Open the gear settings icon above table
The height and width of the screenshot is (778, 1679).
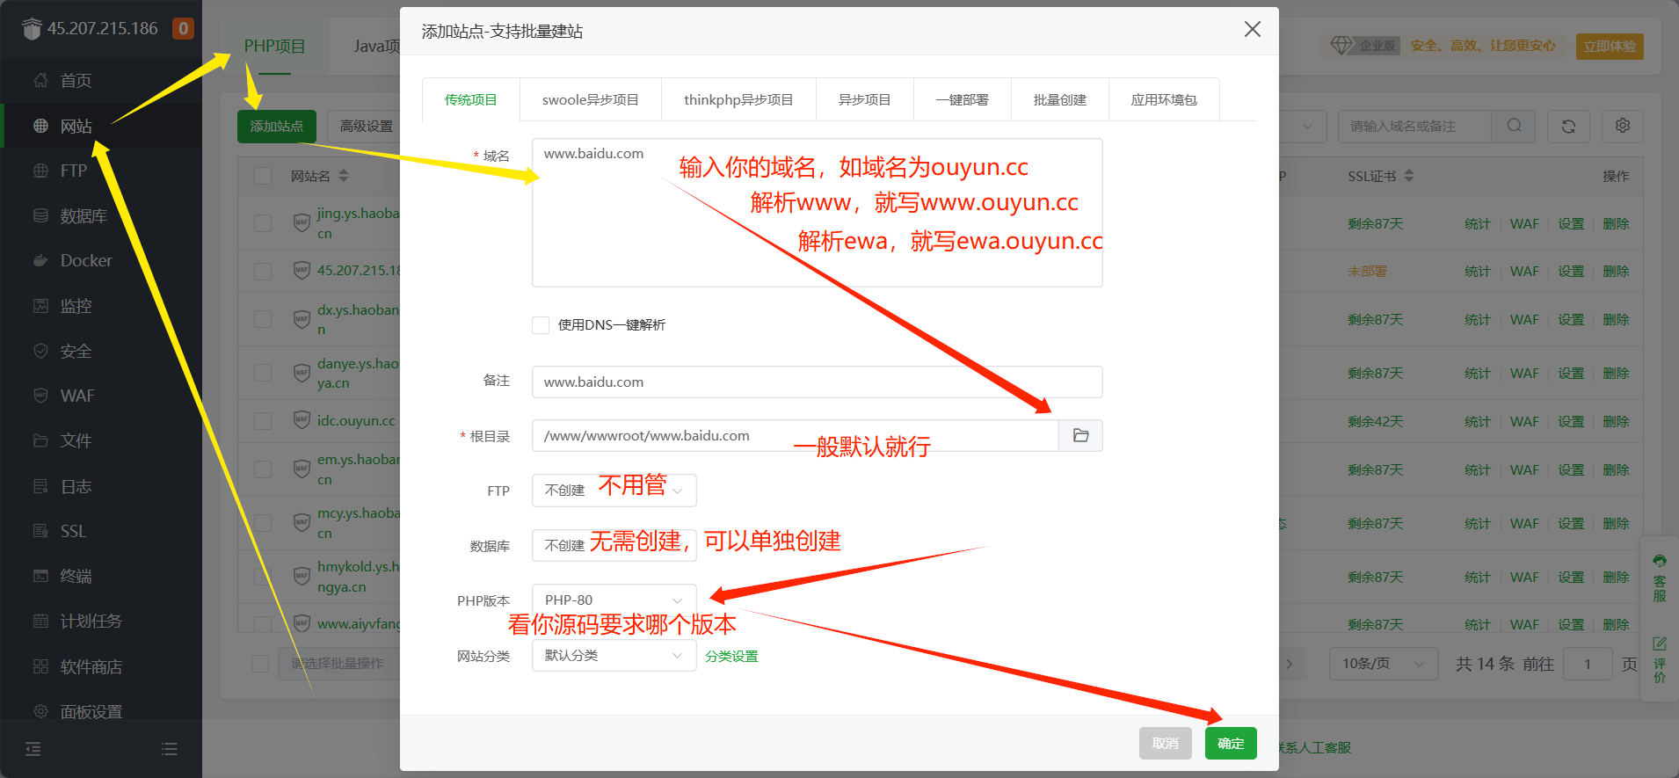pos(1623,126)
